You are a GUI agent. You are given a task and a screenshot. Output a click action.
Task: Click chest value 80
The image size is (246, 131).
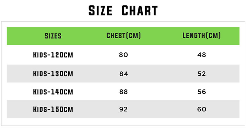(123, 55)
